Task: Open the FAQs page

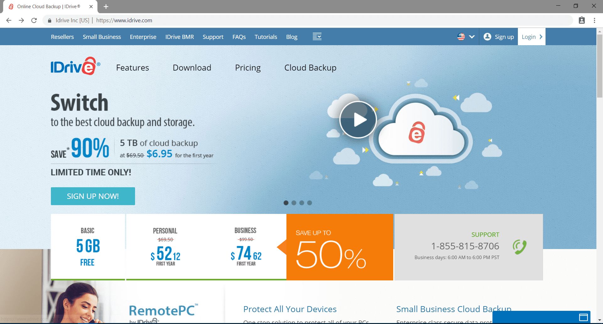Action: click(239, 37)
